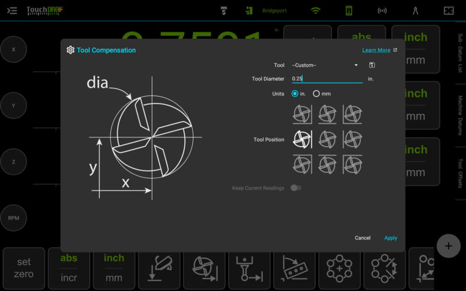Click the gear icon next to Tool Compensation

tap(70, 50)
